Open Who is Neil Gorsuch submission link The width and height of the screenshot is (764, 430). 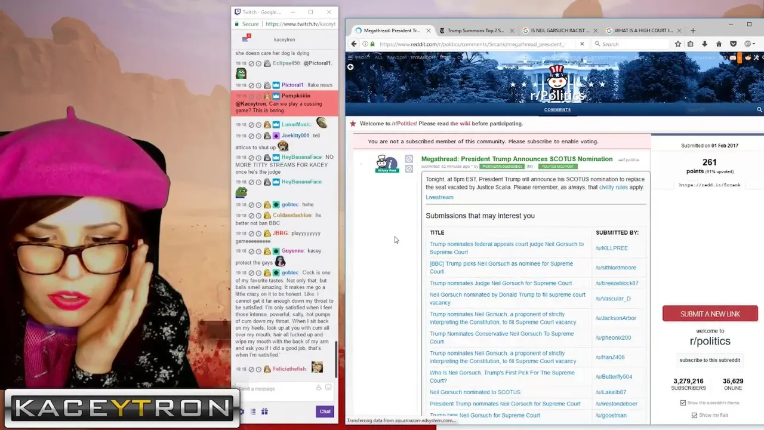pos(502,376)
